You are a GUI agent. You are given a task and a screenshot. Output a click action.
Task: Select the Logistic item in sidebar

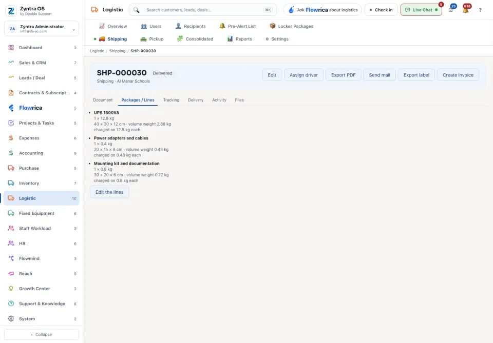tap(42, 198)
